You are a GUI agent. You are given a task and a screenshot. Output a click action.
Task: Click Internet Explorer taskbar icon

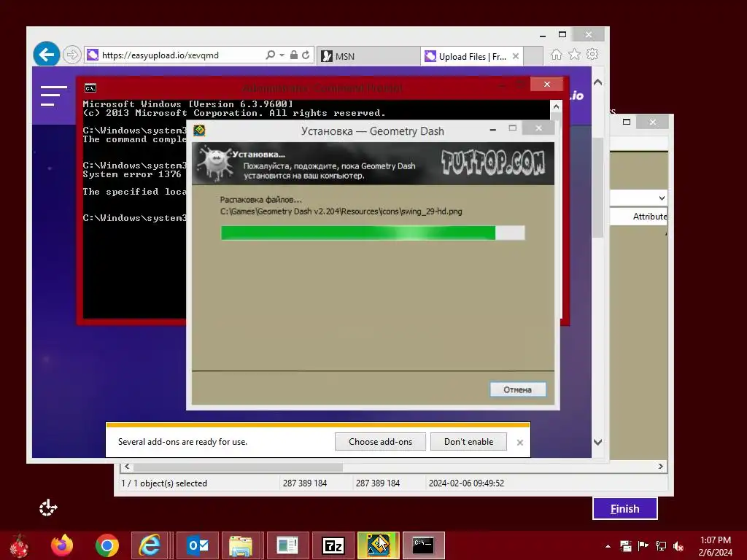coord(150,545)
